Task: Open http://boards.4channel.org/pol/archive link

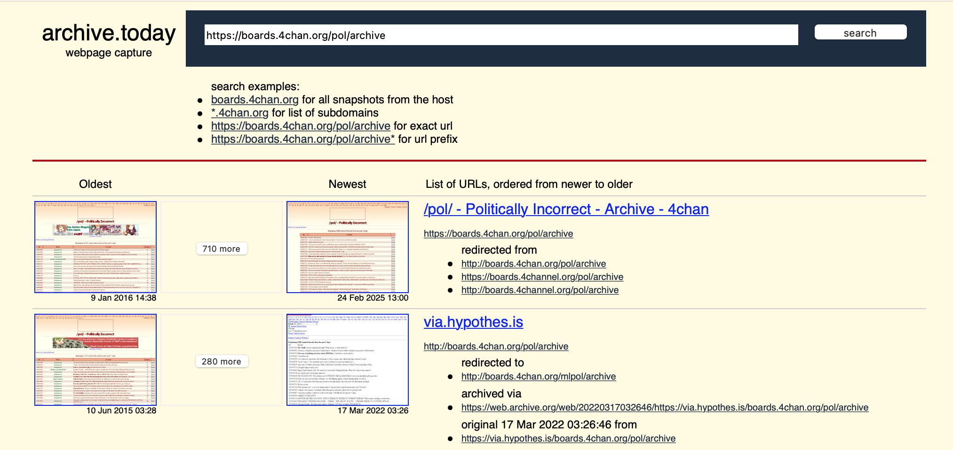Action: (x=540, y=290)
